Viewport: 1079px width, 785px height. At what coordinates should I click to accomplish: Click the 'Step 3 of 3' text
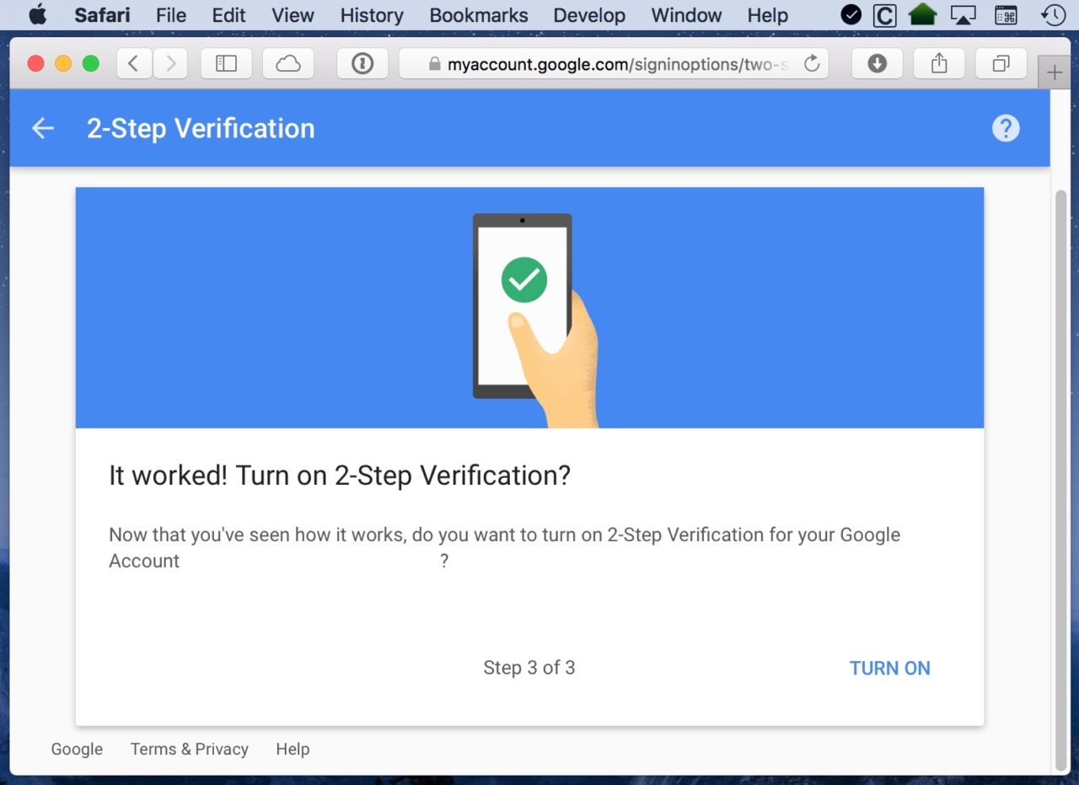pos(529,668)
